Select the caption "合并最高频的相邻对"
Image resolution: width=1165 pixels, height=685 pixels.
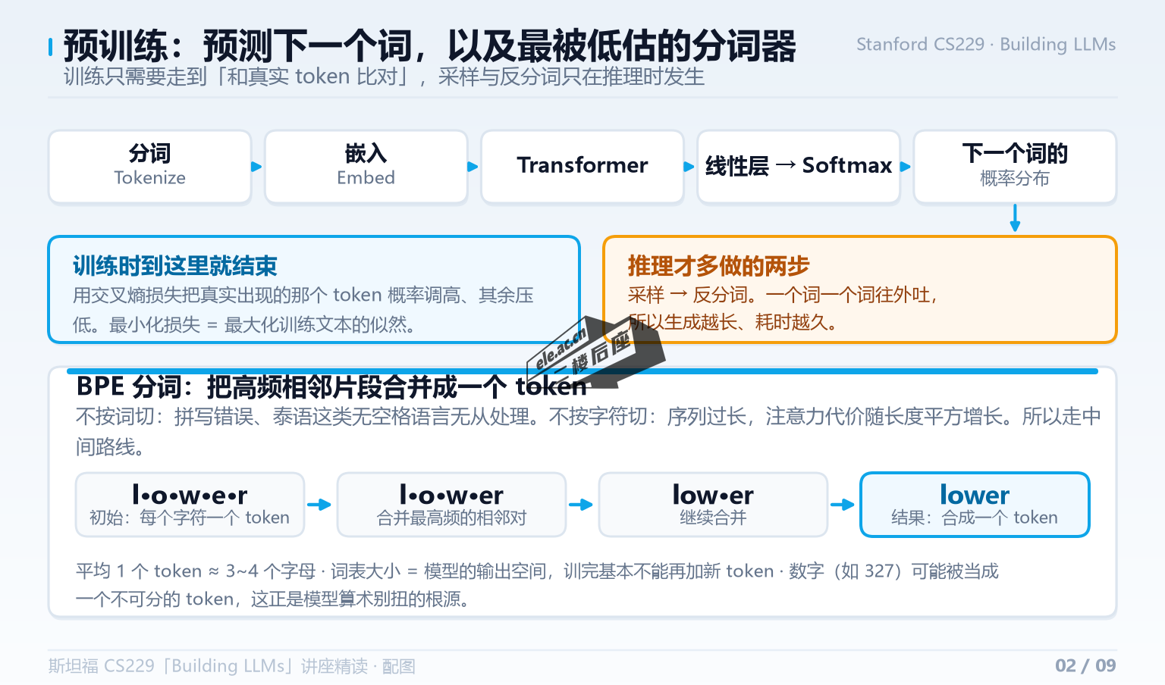tap(451, 518)
